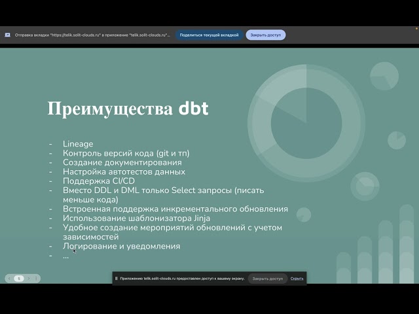Click "Закрыть доступ" in bottom notification bar
Image resolution: width=419 pixels, height=314 pixels.
[268, 279]
